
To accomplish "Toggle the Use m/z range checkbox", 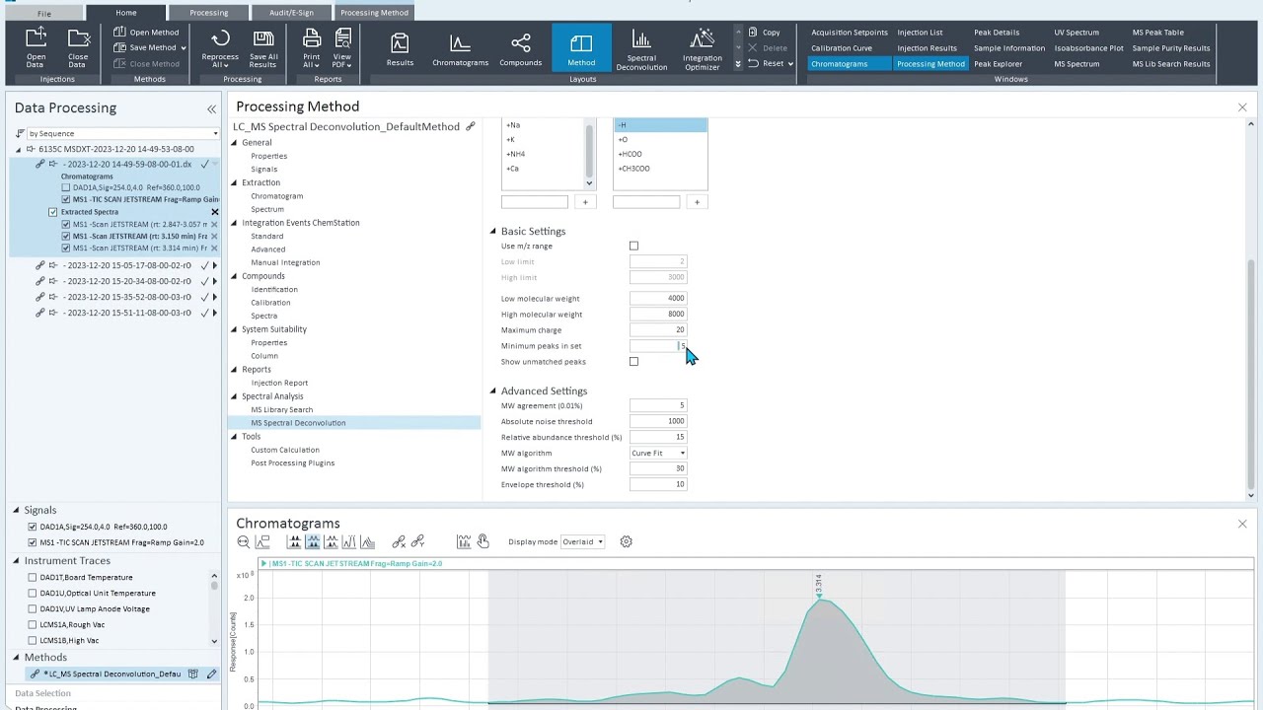I will point(633,246).
